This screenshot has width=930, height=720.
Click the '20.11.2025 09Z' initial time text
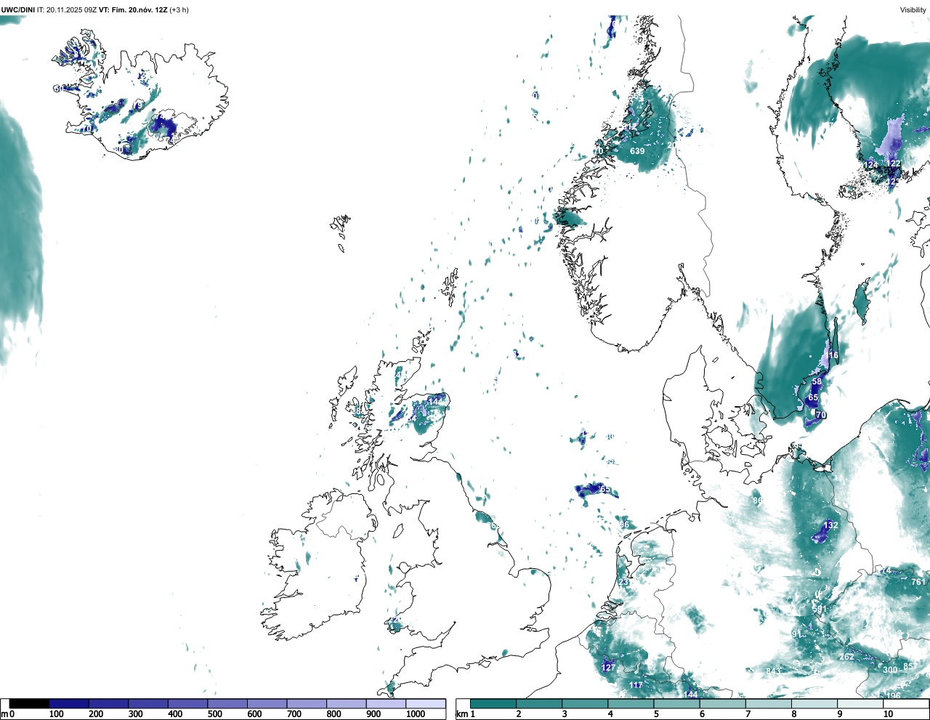point(71,10)
